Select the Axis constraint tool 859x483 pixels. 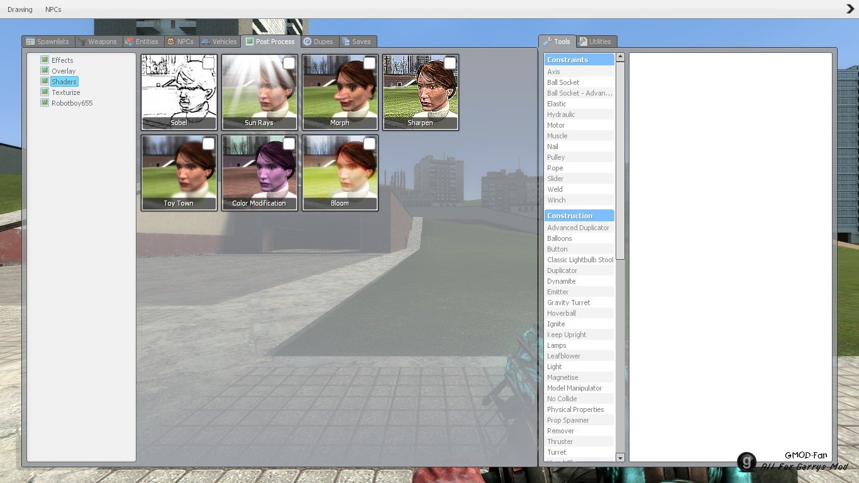click(579, 72)
